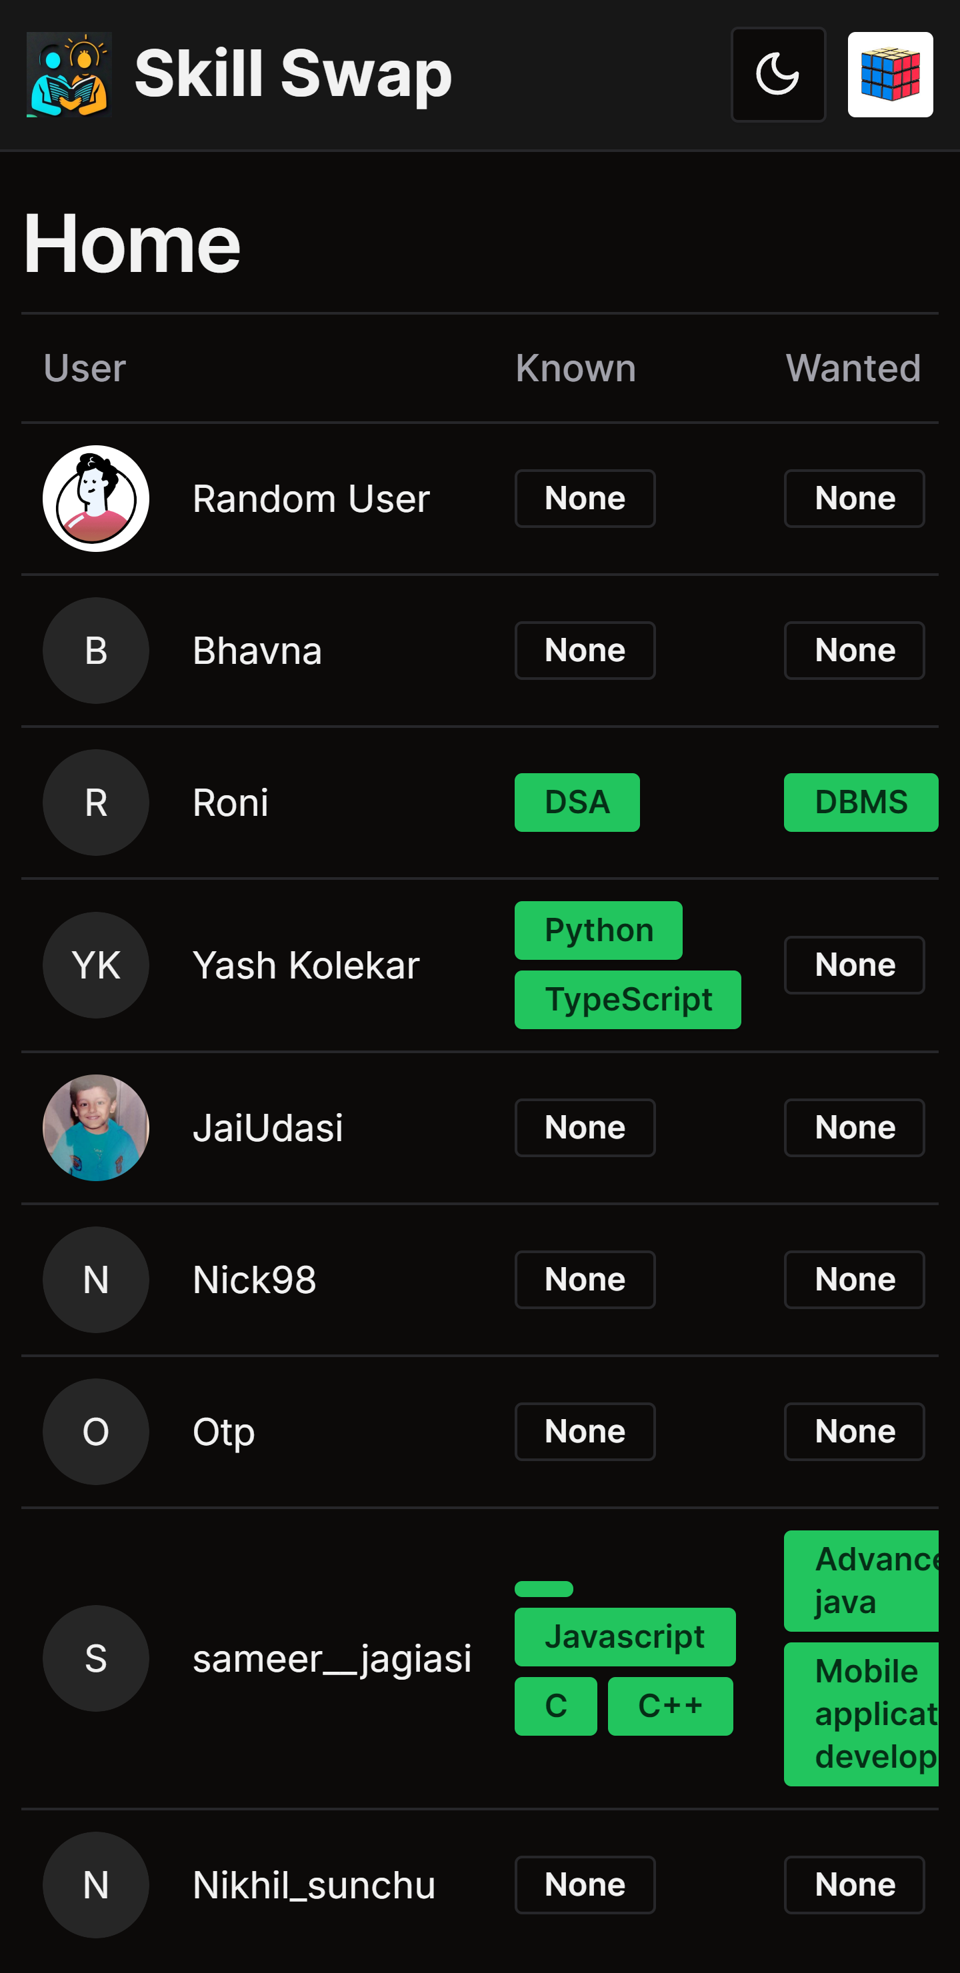Click the Known column header
The height and width of the screenshot is (1973, 960).
575,369
